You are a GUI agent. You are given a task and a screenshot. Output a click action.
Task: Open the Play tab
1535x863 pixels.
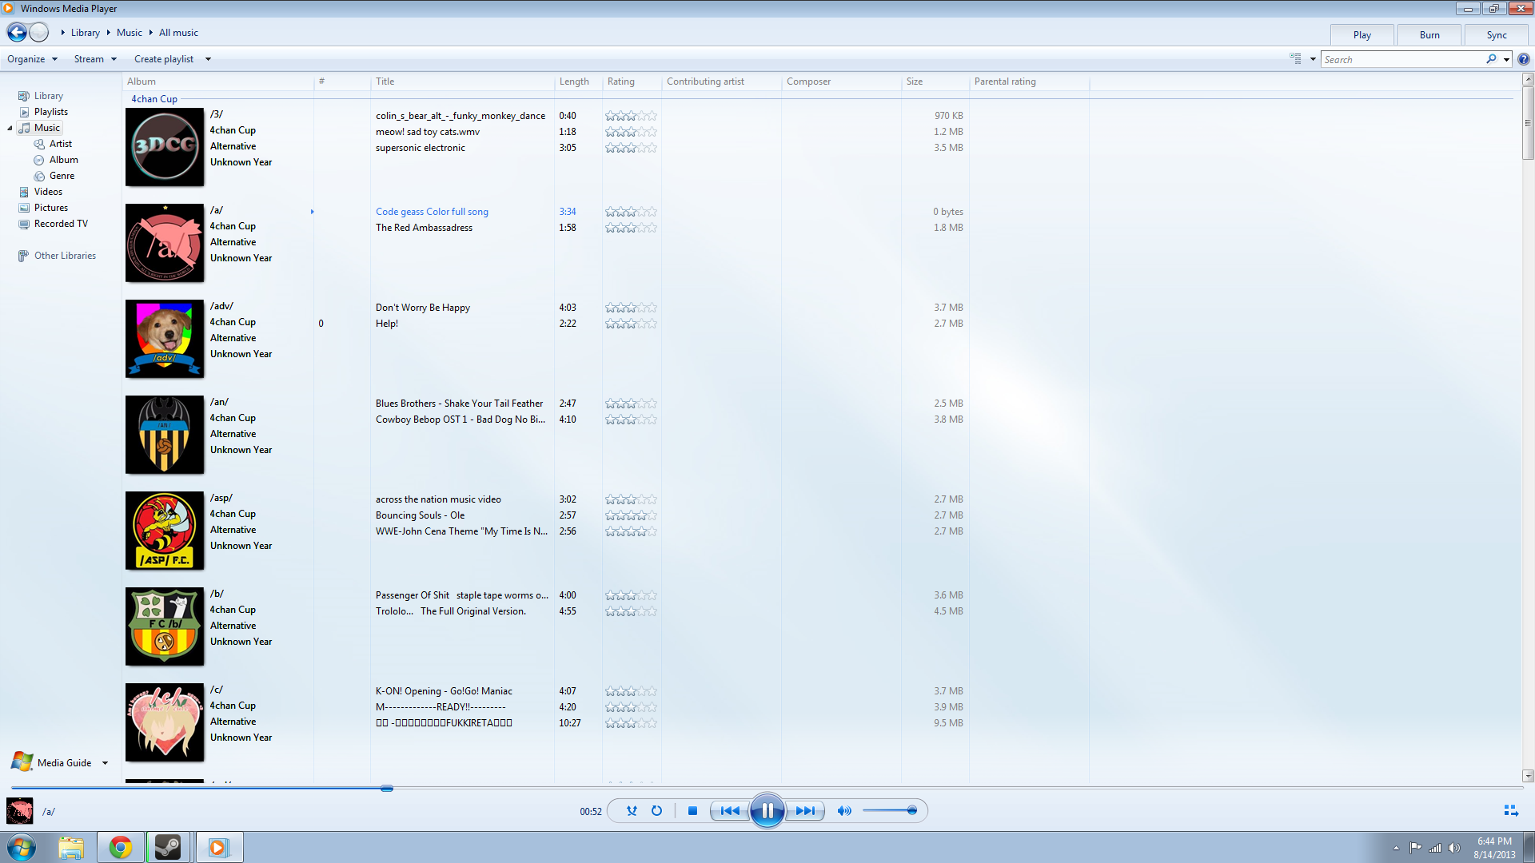1362,35
